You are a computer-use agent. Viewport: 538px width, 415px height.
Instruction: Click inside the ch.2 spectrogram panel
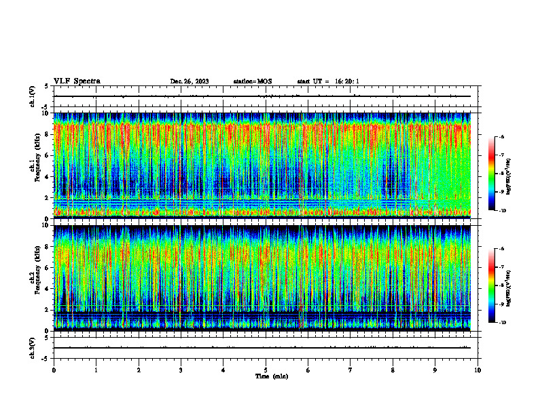tap(262, 278)
